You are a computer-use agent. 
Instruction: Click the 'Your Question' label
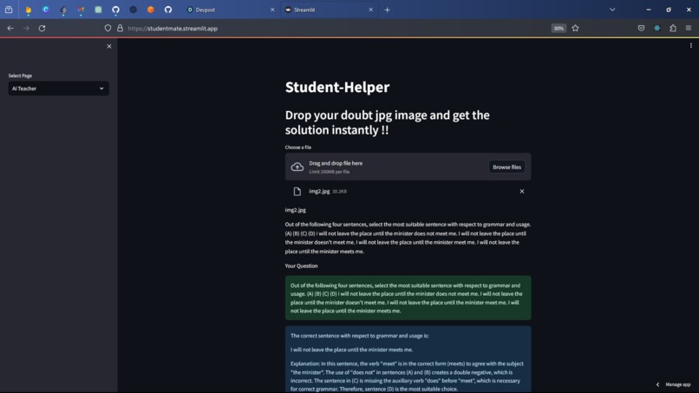(x=301, y=265)
